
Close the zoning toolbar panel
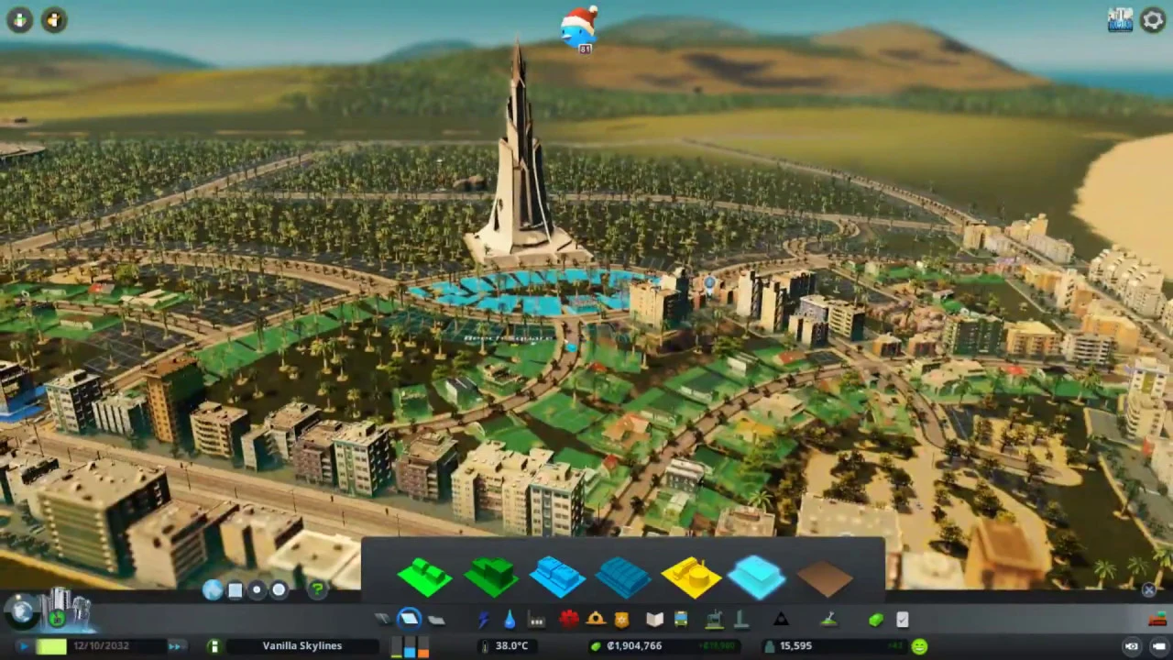(1148, 591)
